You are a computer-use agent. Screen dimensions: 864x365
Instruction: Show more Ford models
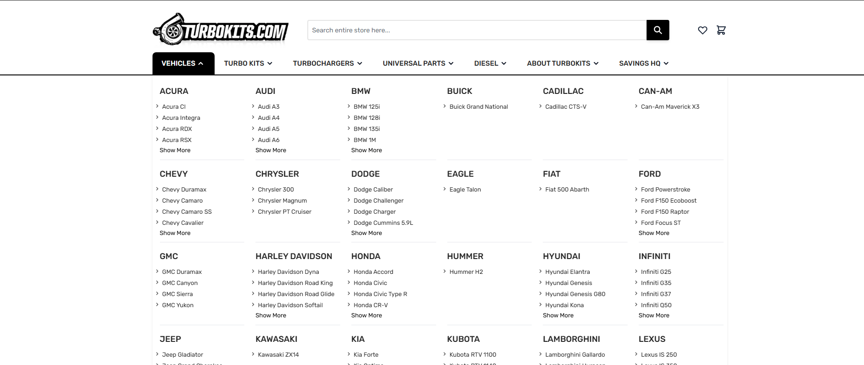654,233
